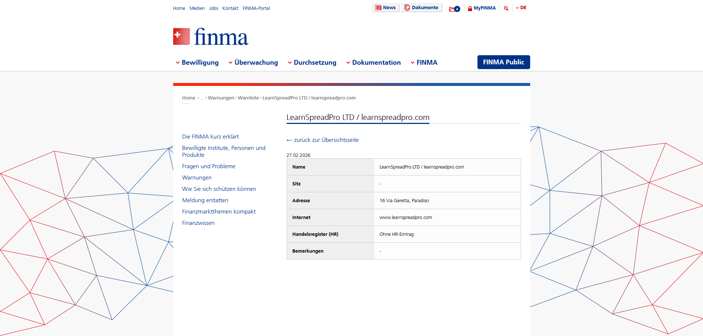Open the Medien top link

coord(197,8)
